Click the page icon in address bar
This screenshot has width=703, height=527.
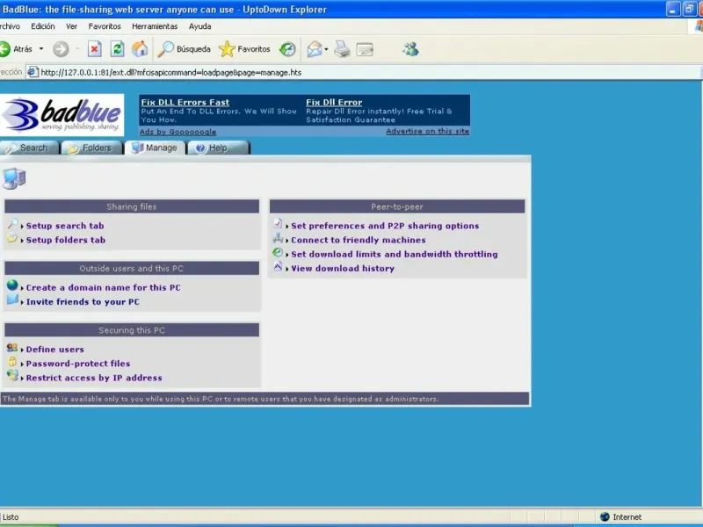33,72
